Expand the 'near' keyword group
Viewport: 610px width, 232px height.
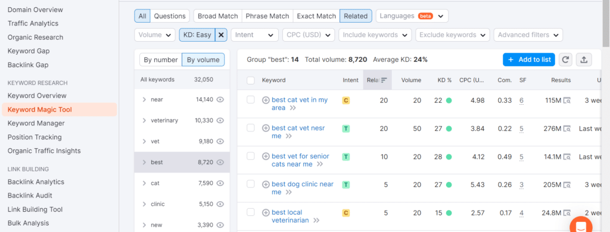coord(144,99)
